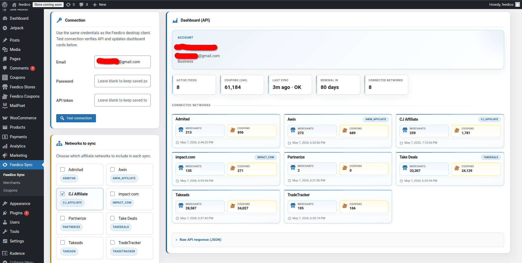Image resolution: width=522 pixels, height=263 pixels.
Task: Click the MailPoet M icon
Action: click(x=5, y=106)
